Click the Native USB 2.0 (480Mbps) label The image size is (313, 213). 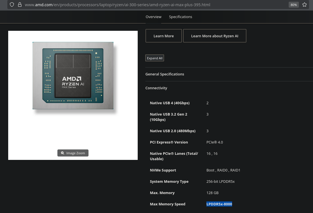pyautogui.click(x=173, y=131)
